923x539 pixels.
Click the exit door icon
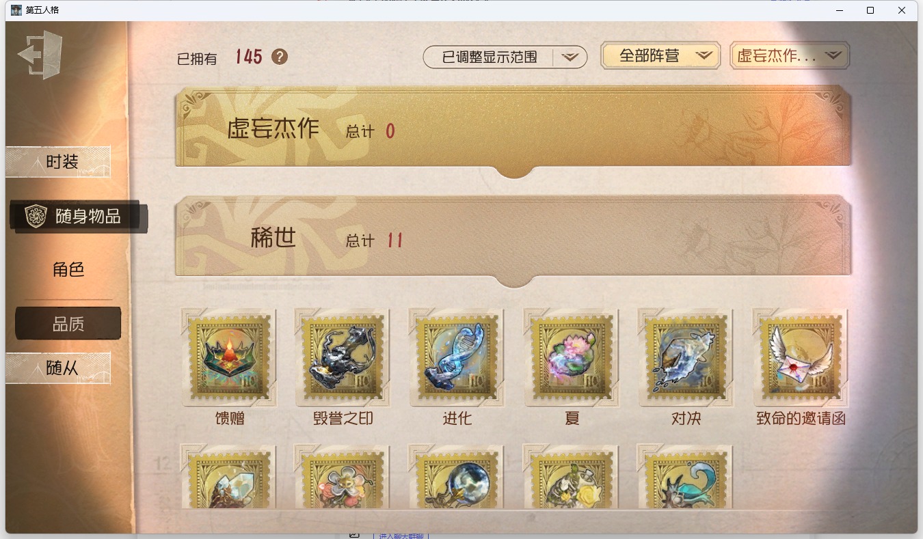pyautogui.click(x=40, y=55)
